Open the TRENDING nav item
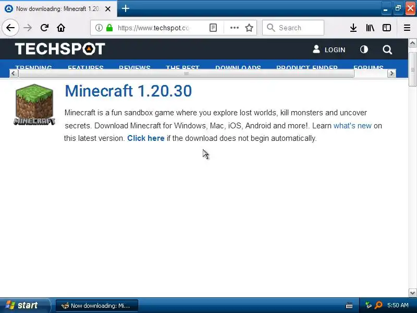 coord(33,67)
